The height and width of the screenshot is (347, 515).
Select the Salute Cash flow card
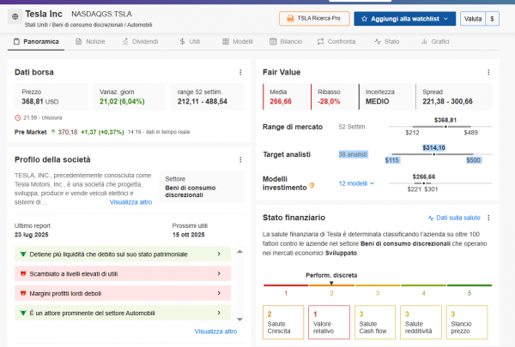tap(375, 322)
